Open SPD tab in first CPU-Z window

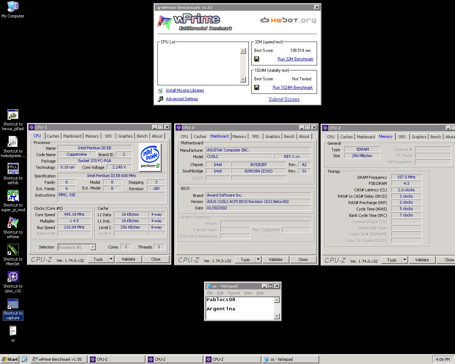[108, 136]
